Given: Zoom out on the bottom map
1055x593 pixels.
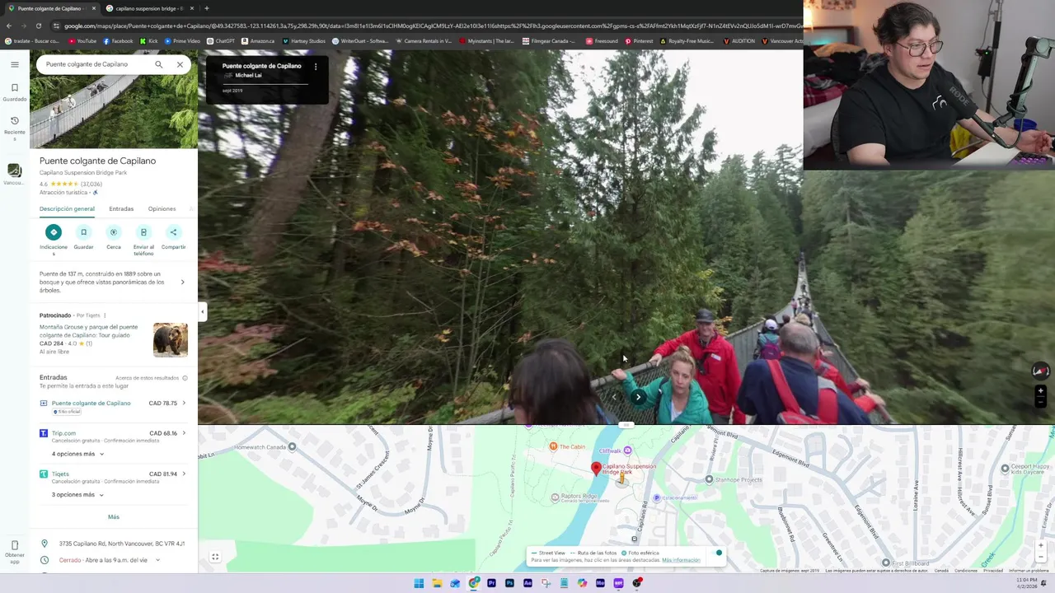Looking at the screenshot, I should (x=1041, y=557).
